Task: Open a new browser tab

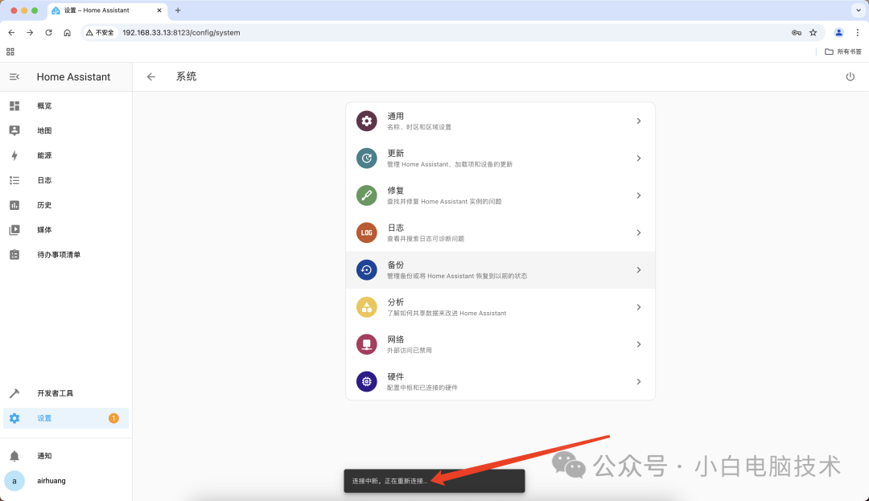Action: pos(178,10)
